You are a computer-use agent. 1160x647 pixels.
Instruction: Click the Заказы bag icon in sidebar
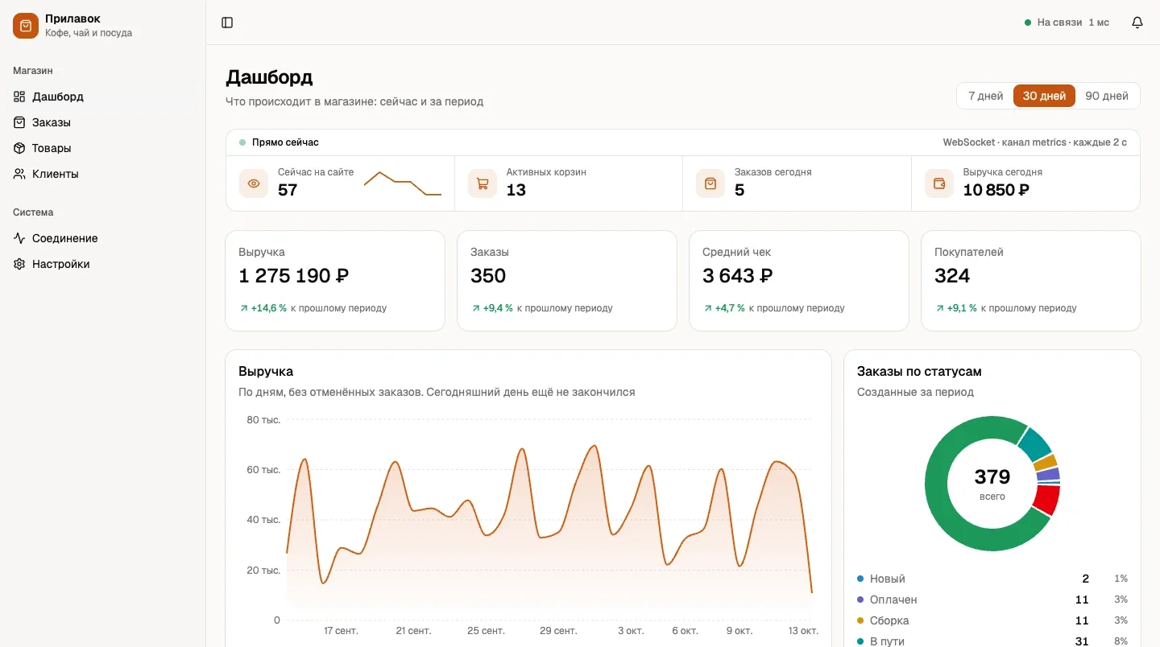19,122
